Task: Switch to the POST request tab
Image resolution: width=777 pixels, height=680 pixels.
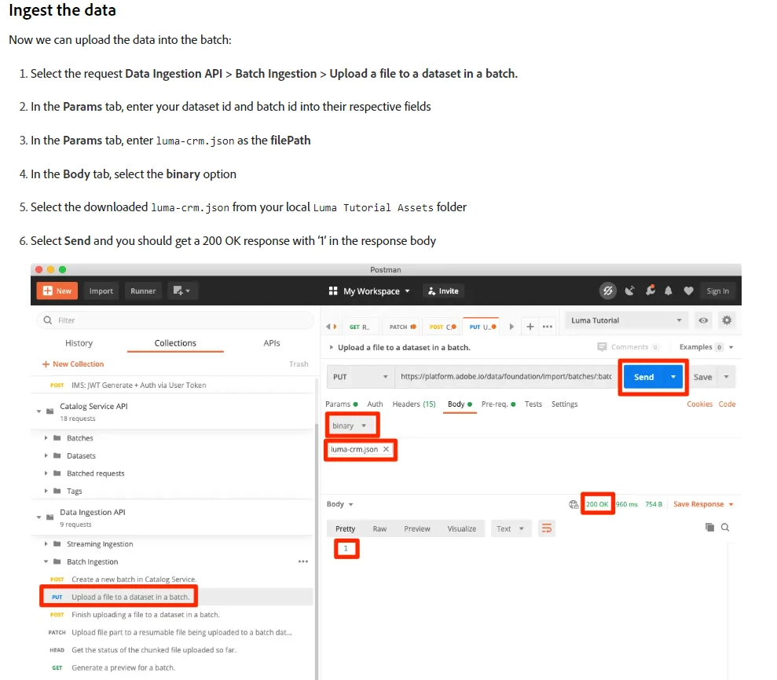Action: [442, 327]
